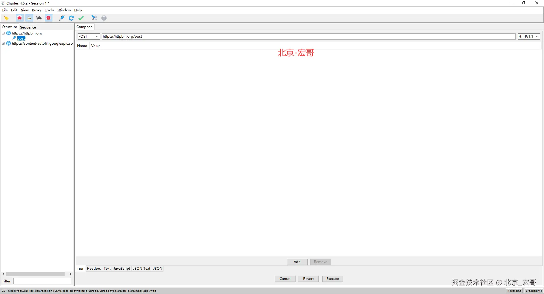This screenshot has height=294, width=544.
Task: Switch to the Structure tab
Action: (10, 27)
